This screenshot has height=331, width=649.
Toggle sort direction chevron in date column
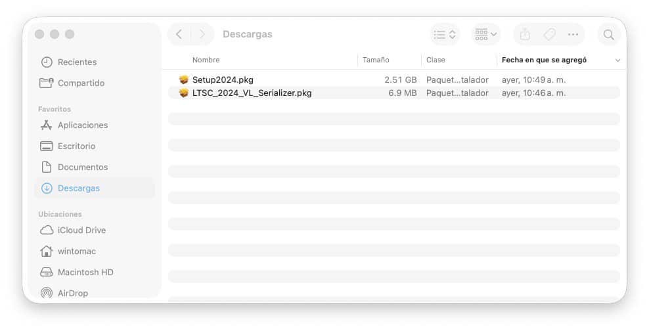[x=617, y=60]
